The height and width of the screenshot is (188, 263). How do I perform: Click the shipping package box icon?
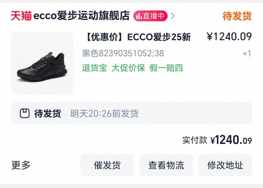pyautogui.click(x=25, y=114)
